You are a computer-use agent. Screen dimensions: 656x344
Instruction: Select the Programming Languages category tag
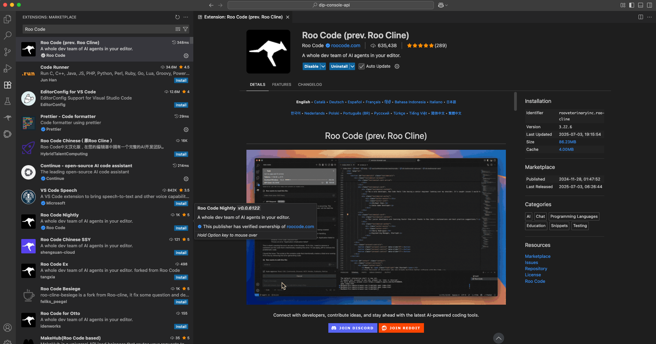574,216
